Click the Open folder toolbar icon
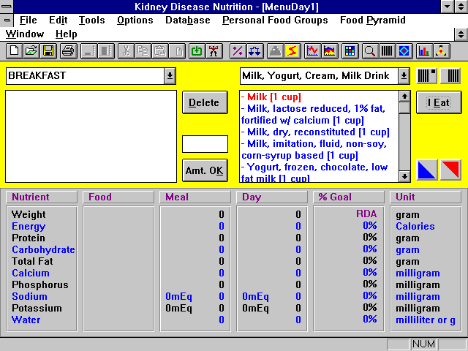Image resolution: width=468 pixels, height=351 pixels. 31,50
